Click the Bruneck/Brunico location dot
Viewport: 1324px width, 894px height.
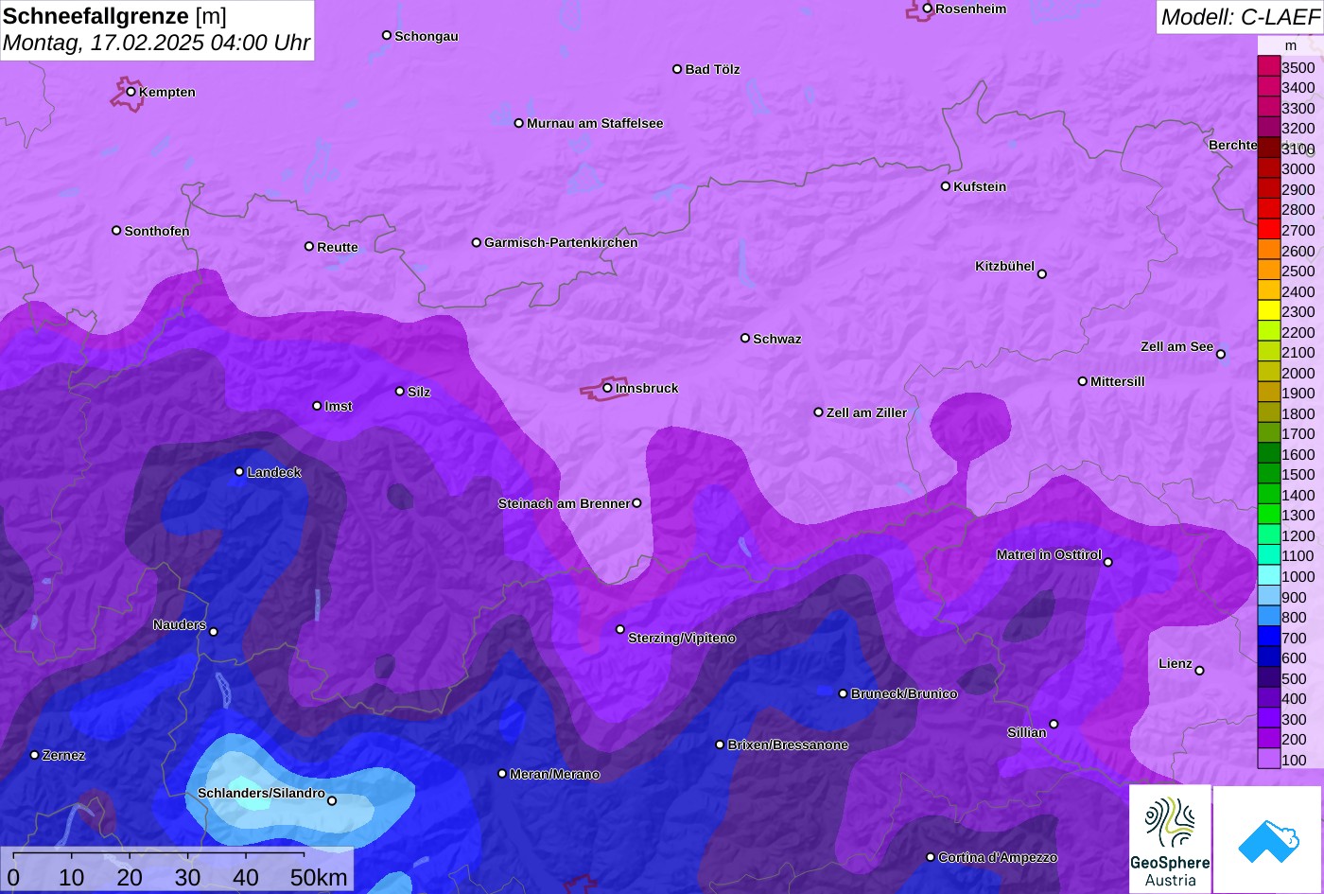pyautogui.click(x=844, y=693)
